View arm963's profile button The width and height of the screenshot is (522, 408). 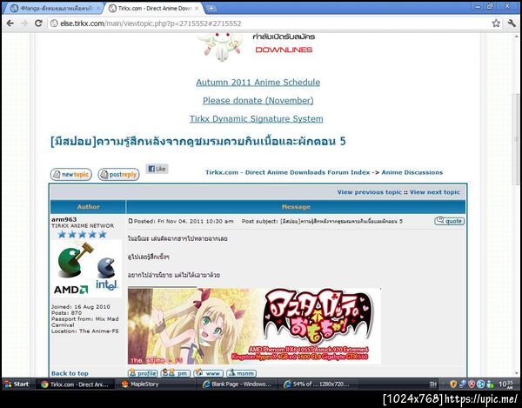point(143,373)
